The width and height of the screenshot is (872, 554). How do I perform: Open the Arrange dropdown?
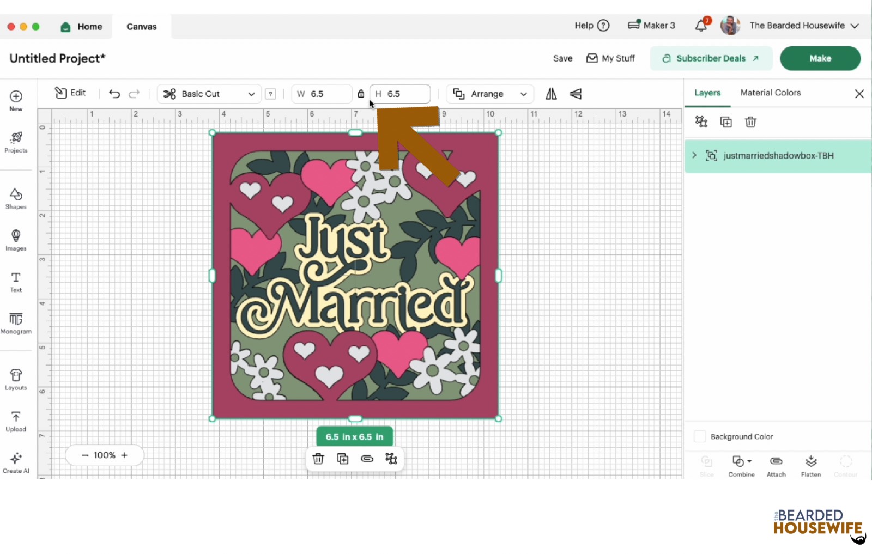[x=489, y=94]
